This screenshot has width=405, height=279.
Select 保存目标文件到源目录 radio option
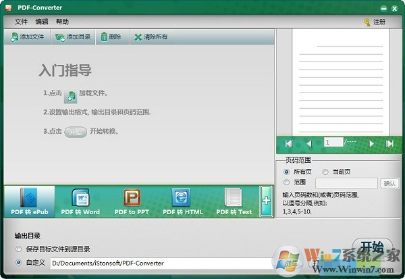[18, 249]
